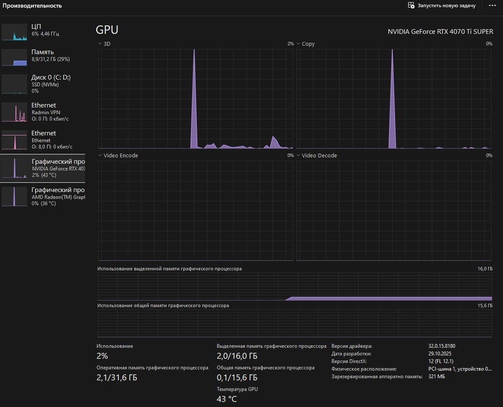Click the 3D utilization graph area
This screenshot has height=407, width=503.
coord(195,98)
